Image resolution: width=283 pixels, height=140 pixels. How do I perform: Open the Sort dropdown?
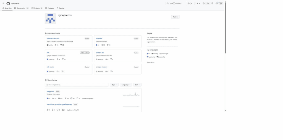coord(137,85)
